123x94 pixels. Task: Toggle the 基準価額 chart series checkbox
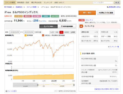pyautogui.click(x=25, y=35)
